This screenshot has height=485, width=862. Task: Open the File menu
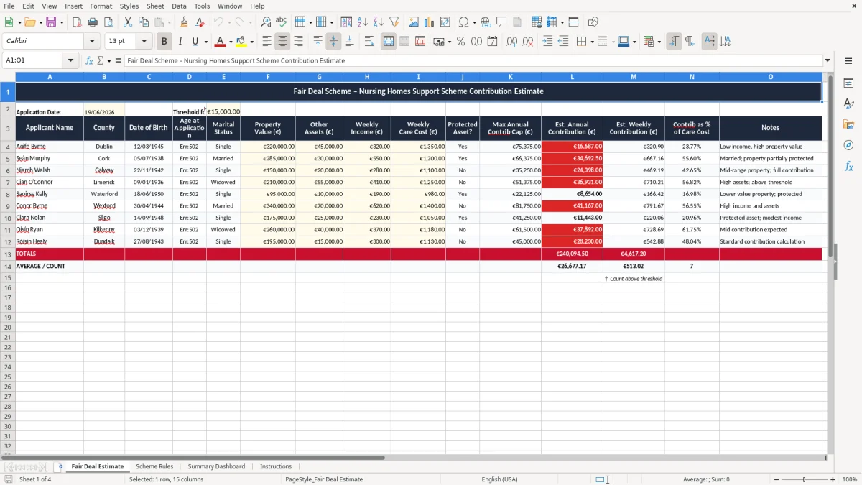tap(9, 6)
